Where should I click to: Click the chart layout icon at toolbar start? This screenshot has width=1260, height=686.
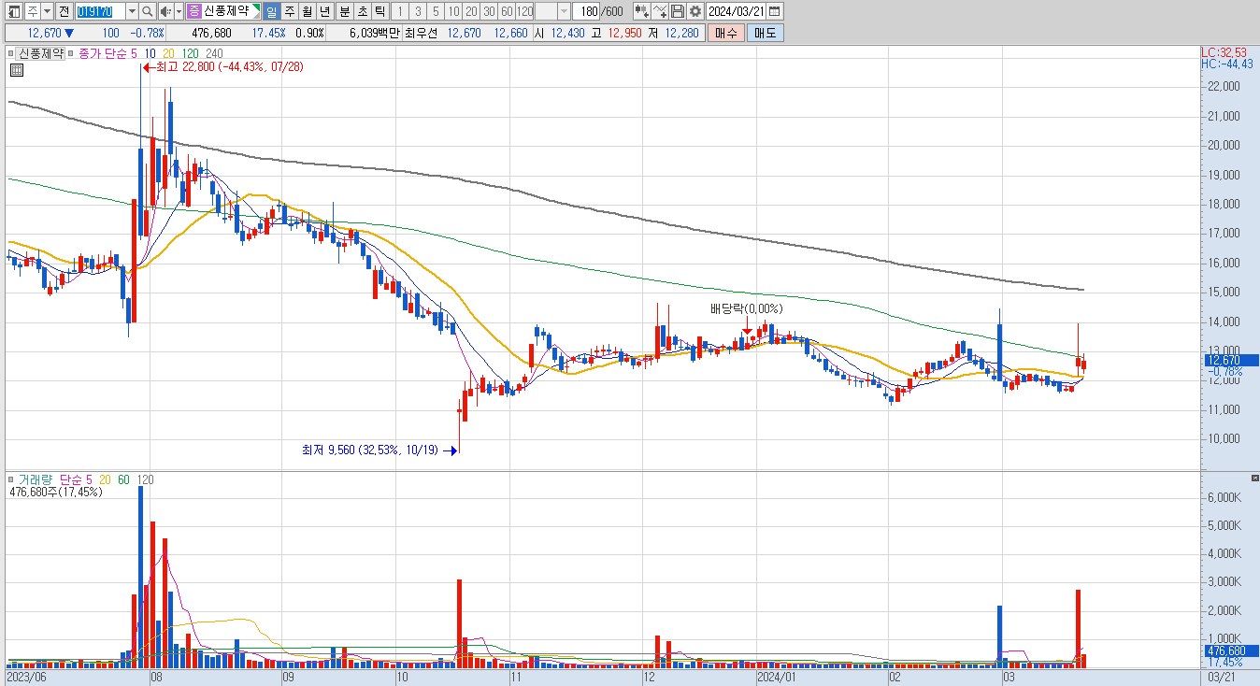14,11
